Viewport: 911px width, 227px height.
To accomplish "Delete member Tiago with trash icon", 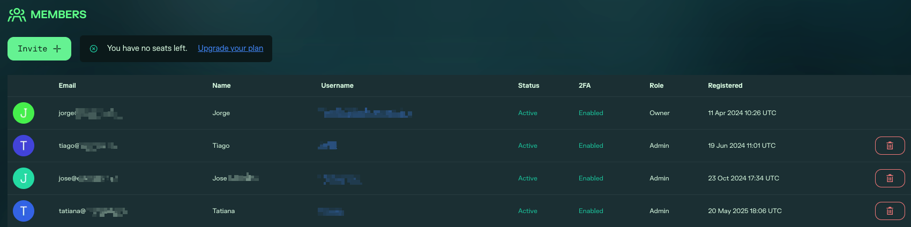I will point(890,146).
